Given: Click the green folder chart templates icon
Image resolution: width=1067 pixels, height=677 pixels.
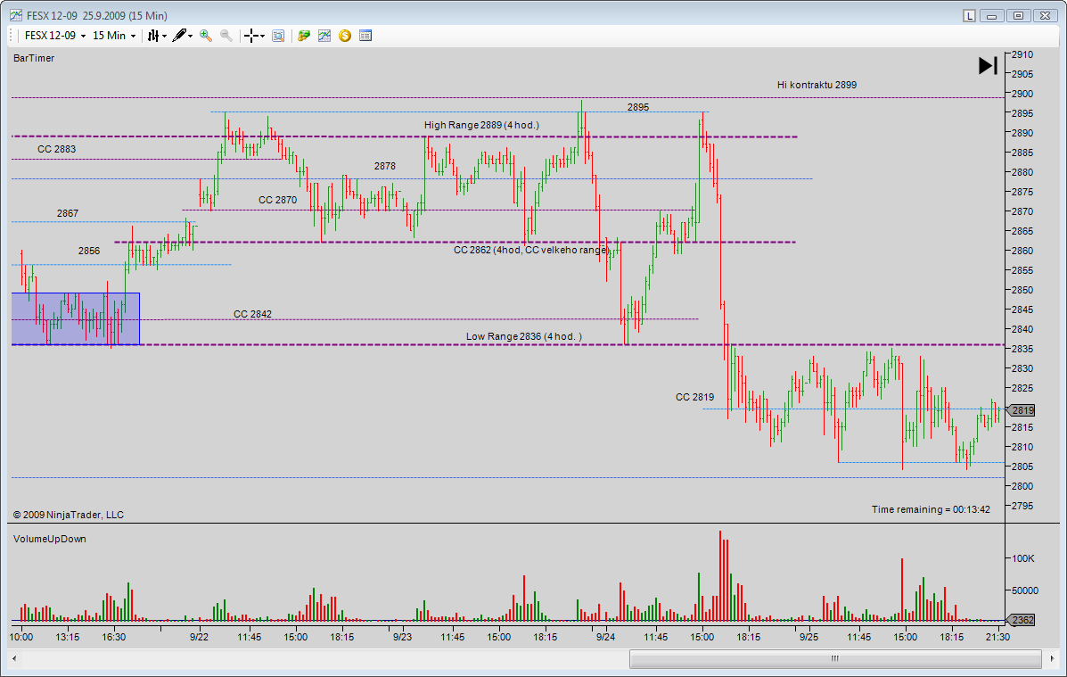Looking at the screenshot, I should tap(303, 36).
